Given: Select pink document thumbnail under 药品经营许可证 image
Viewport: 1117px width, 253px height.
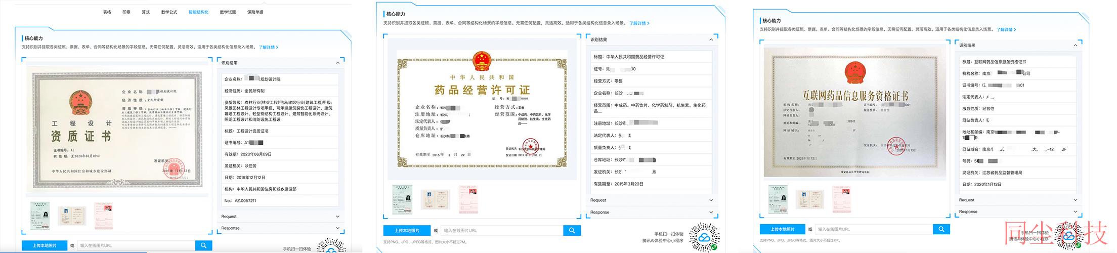Looking at the screenshot, I should coord(468,199).
